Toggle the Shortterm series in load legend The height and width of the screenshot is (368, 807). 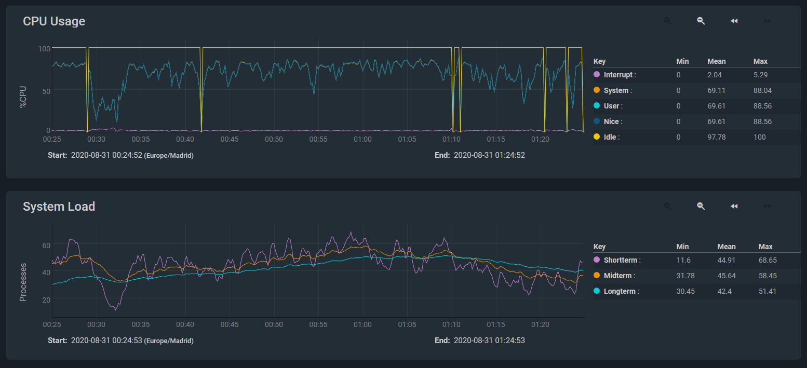(621, 260)
